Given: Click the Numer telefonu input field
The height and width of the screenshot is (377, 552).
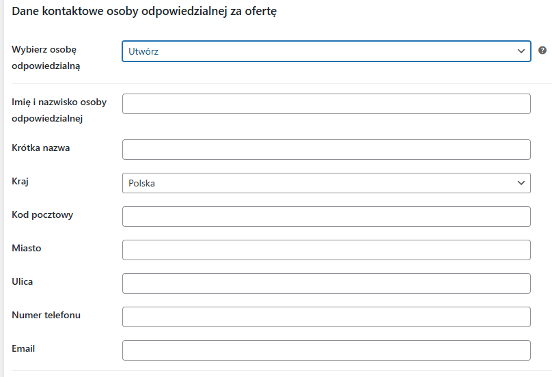Looking at the screenshot, I should (327, 317).
